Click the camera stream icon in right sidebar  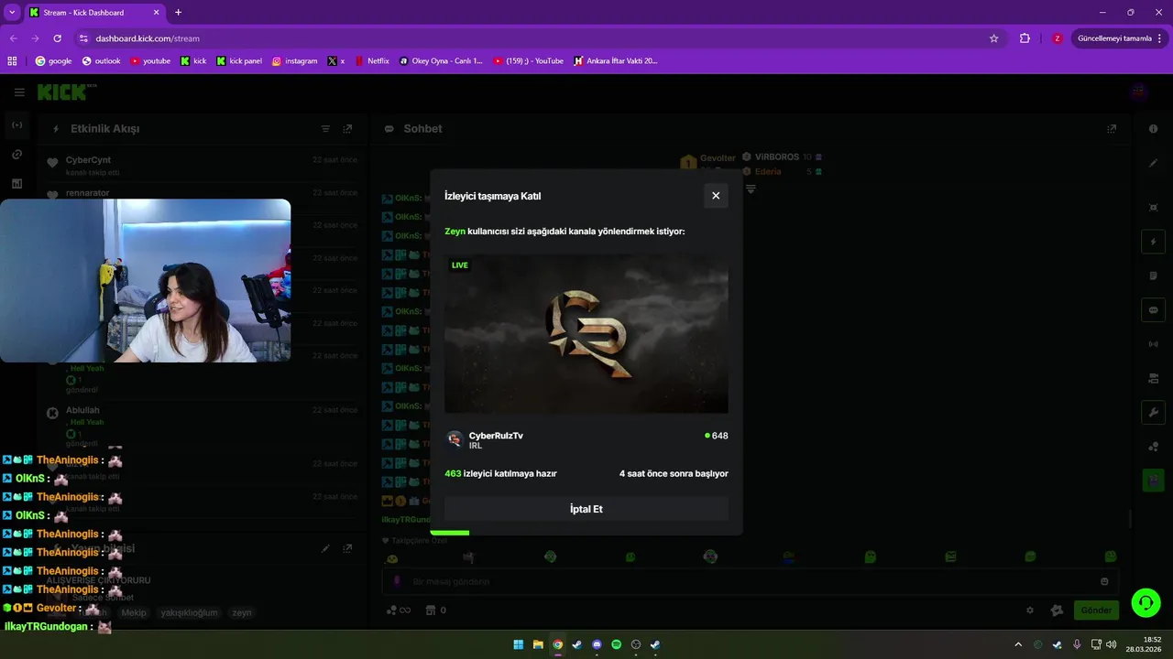tap(1153, 378)
